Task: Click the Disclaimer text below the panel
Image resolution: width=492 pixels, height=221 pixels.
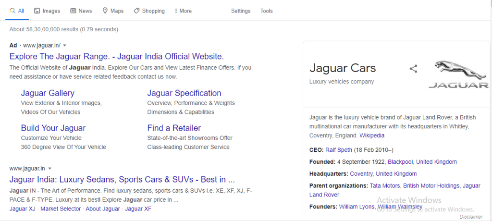Action: pyautogui.click(x=471, y=217)
